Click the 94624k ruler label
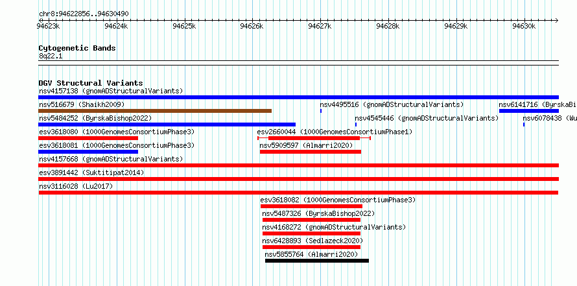577x286 pixels. click(x=116, y=26)
